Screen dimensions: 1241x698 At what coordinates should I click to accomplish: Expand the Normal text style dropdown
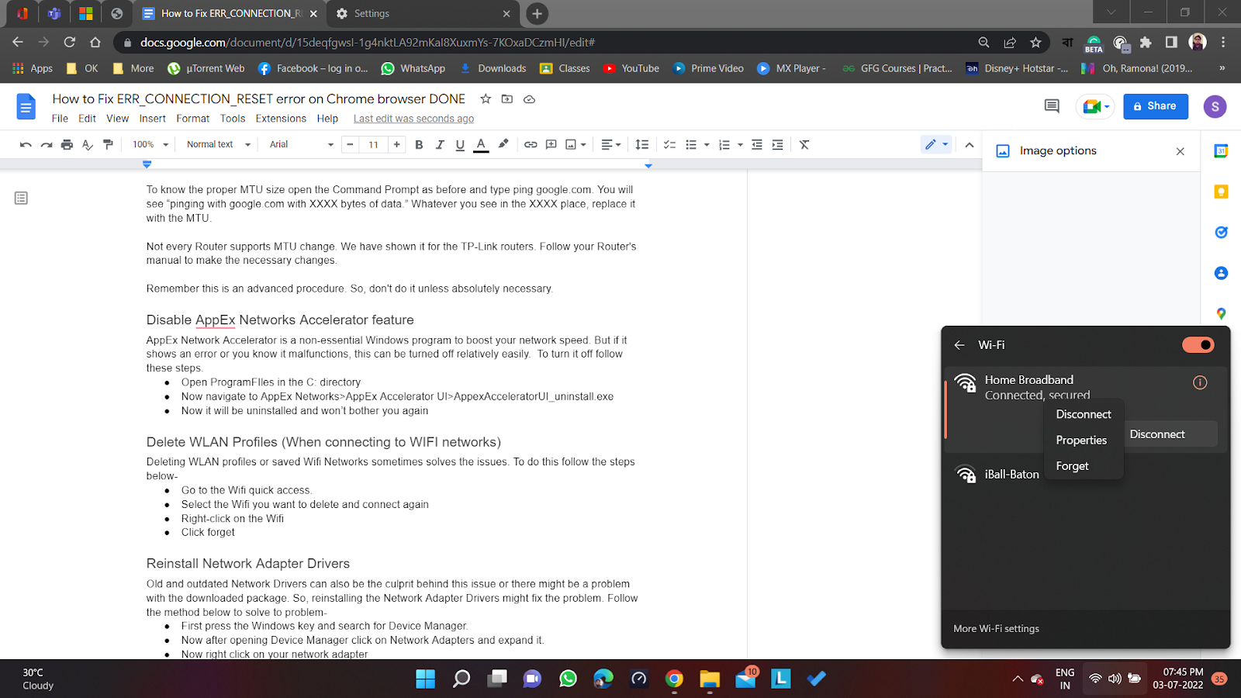coord(219,144)
